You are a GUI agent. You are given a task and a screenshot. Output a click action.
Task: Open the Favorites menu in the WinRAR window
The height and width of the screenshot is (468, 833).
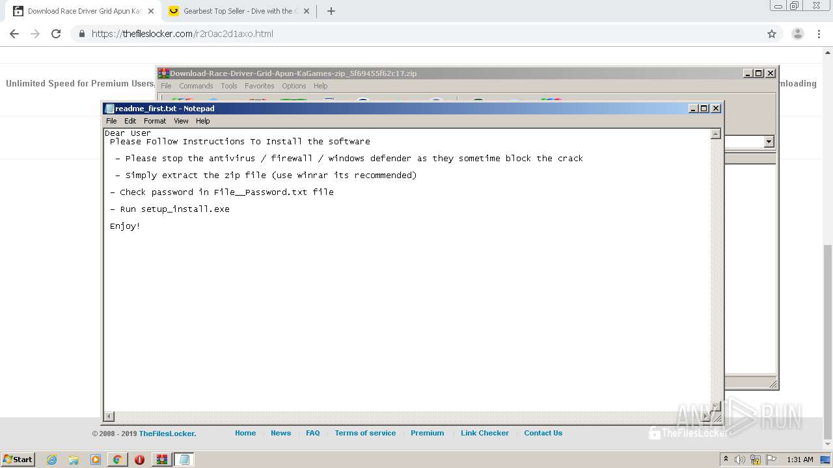[x=260, y=86]
